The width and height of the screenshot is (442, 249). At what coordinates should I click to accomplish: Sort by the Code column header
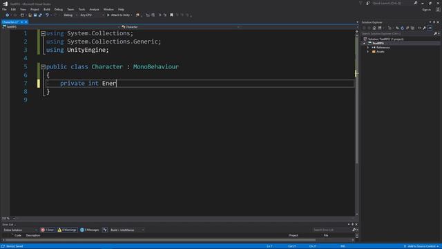tap(18, 235)
